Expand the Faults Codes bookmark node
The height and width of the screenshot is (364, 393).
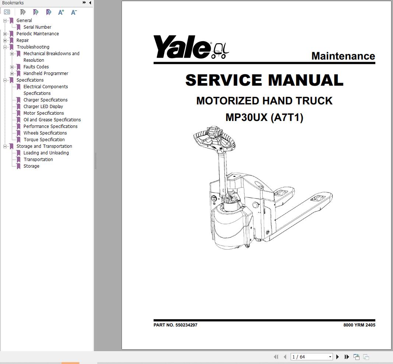tap(12, 67)
